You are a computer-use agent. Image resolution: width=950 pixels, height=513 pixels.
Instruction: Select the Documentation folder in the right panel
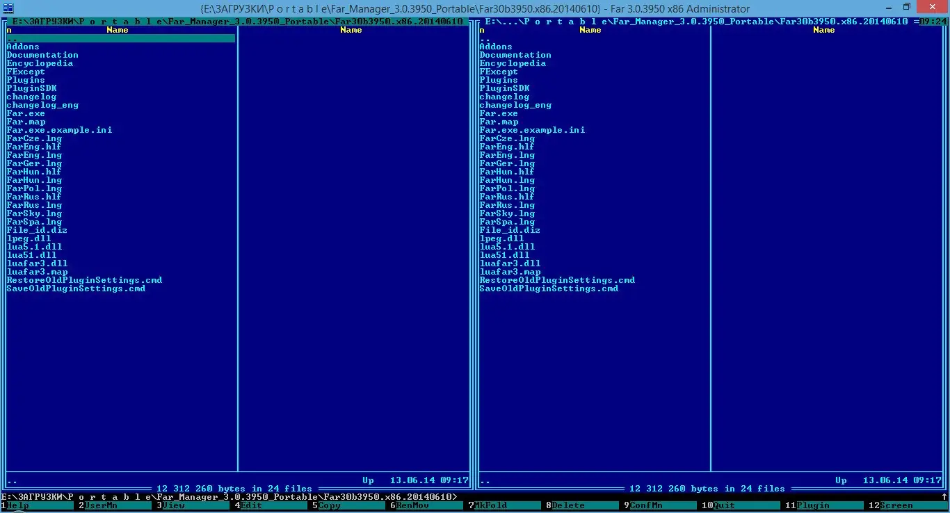515,55
